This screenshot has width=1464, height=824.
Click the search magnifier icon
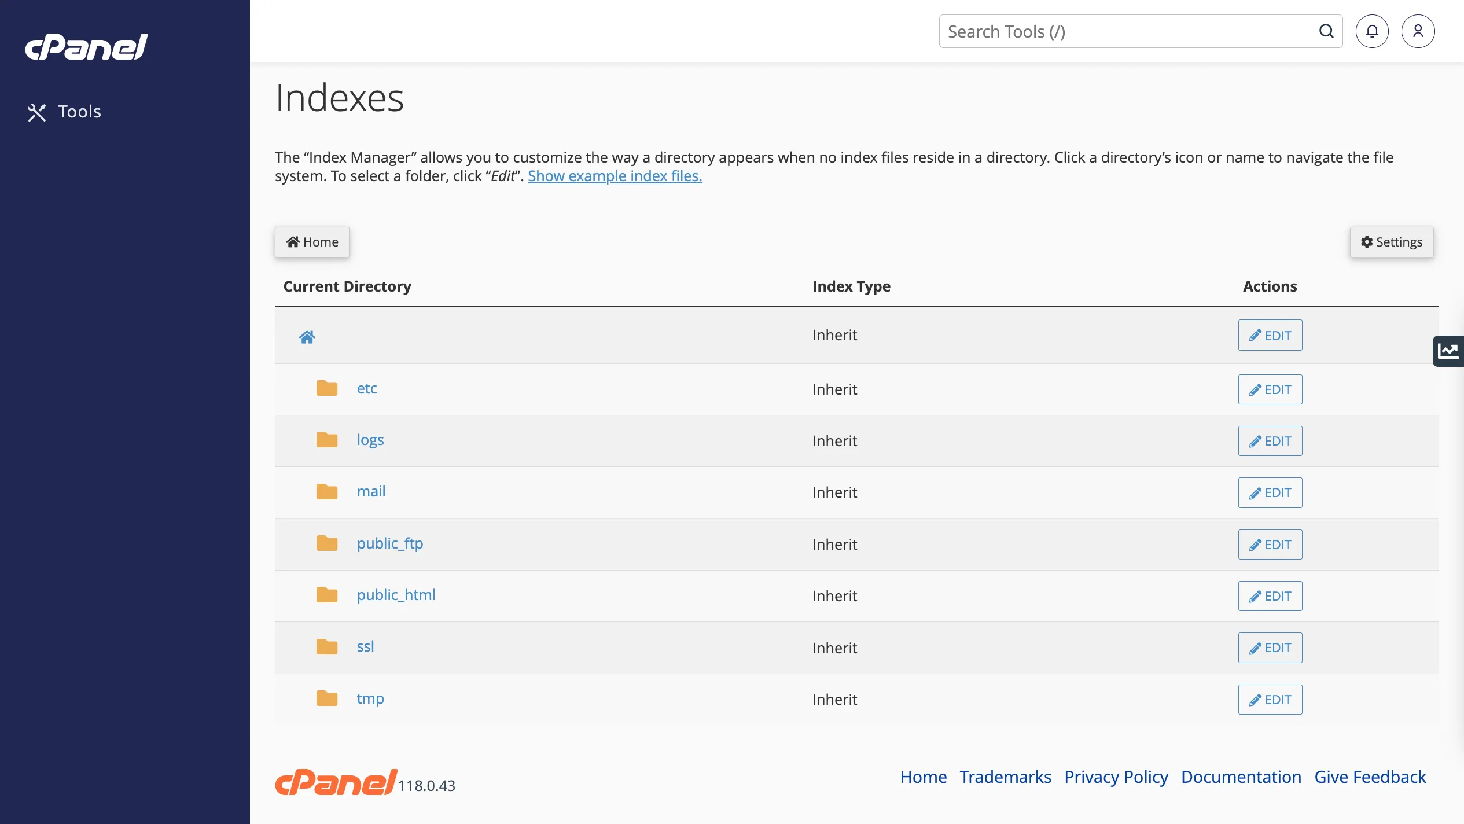[x=1326, y=31]
